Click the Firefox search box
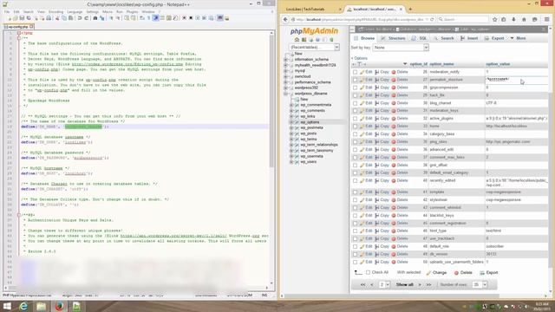555x312 pixels. tap(463, 19)
